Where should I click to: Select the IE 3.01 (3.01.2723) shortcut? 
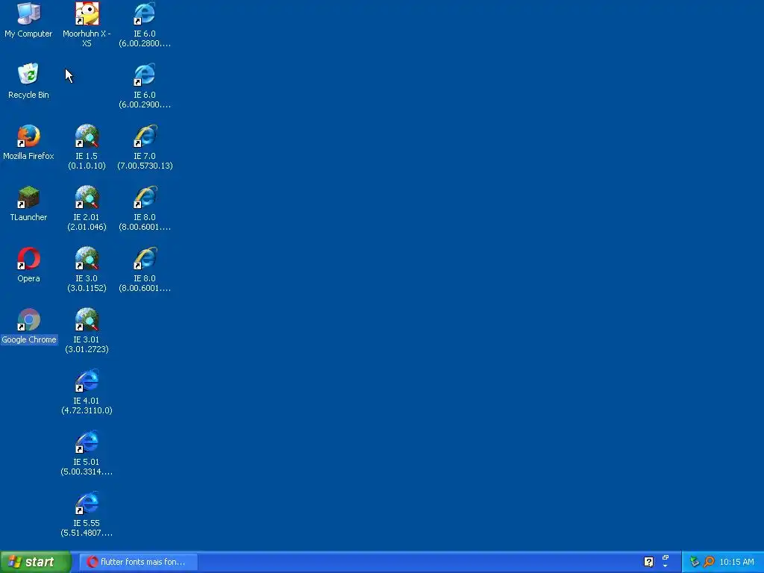coord(87,331)
